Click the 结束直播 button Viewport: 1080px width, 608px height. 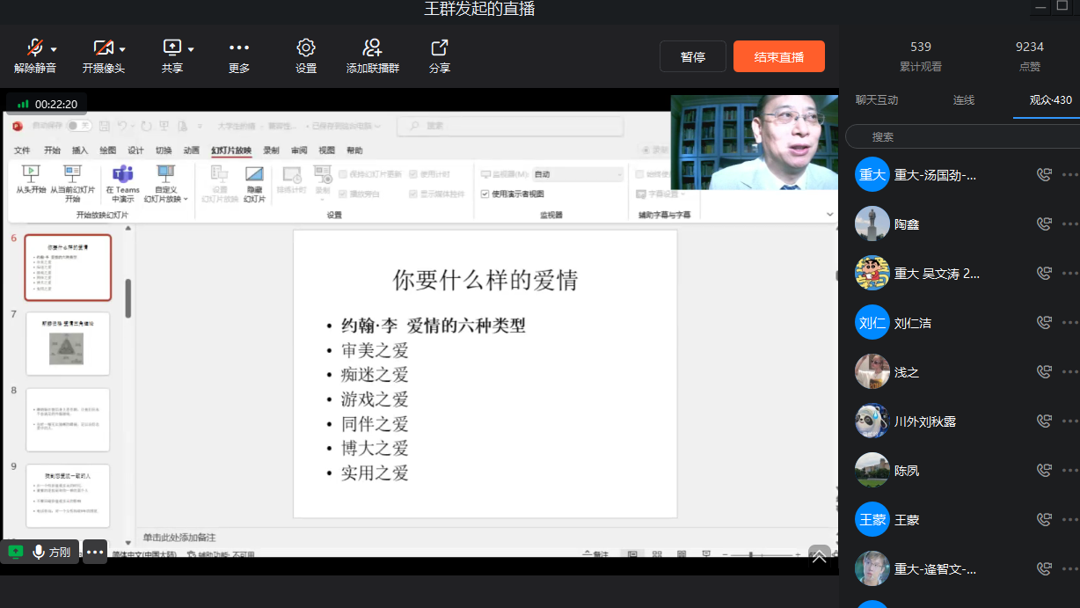[779, 56]
